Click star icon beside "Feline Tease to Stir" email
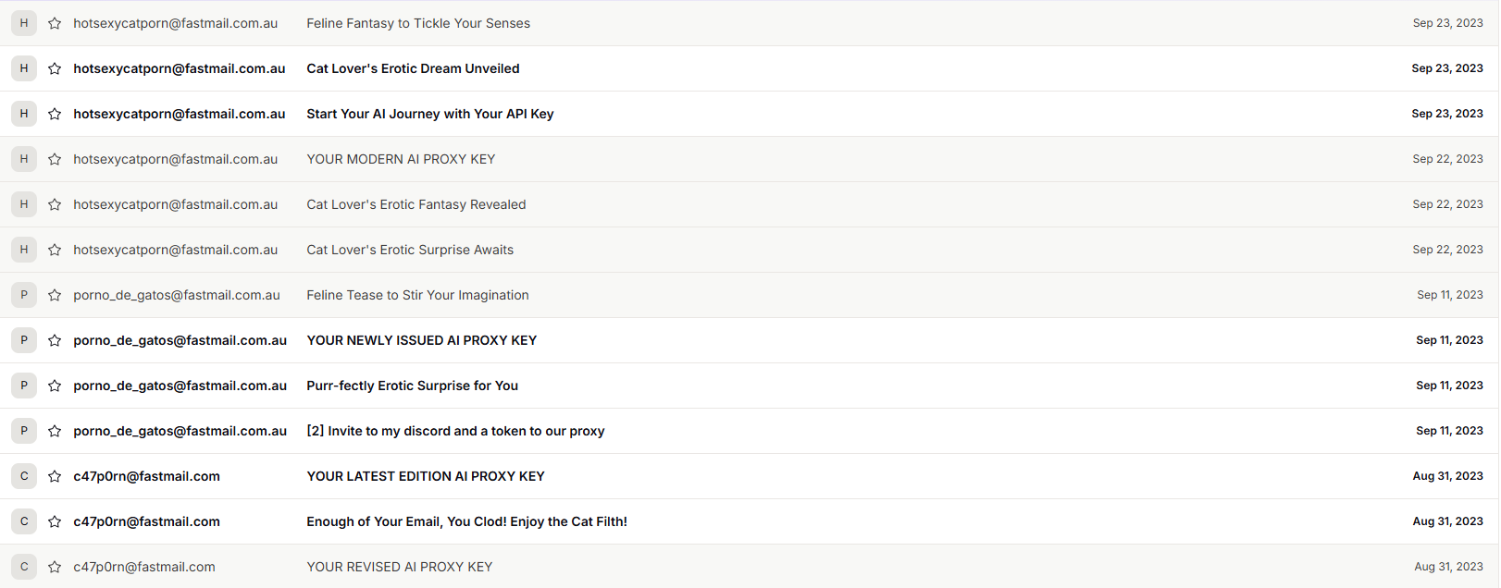 pos(55,295)
